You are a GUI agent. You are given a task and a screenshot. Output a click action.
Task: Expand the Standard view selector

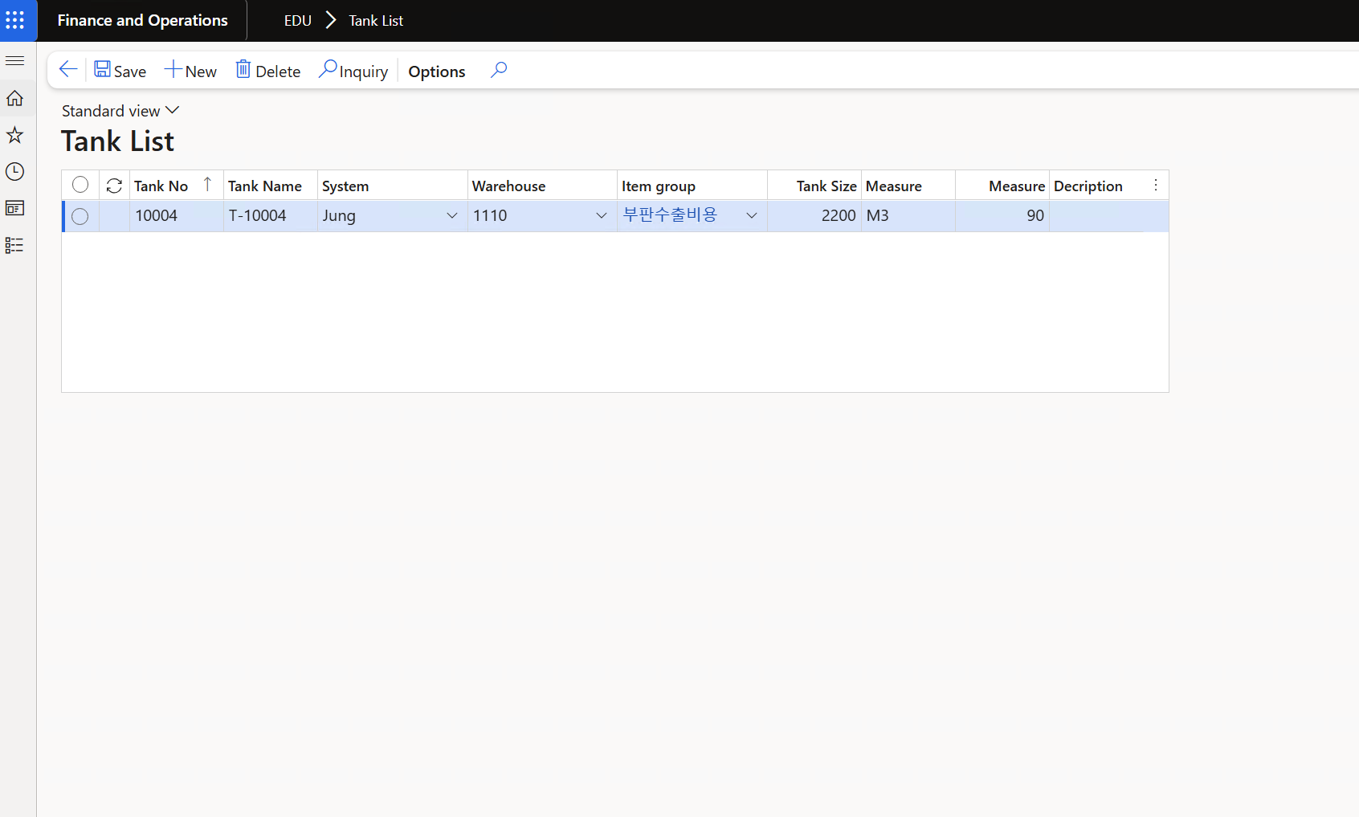(120, 111)
